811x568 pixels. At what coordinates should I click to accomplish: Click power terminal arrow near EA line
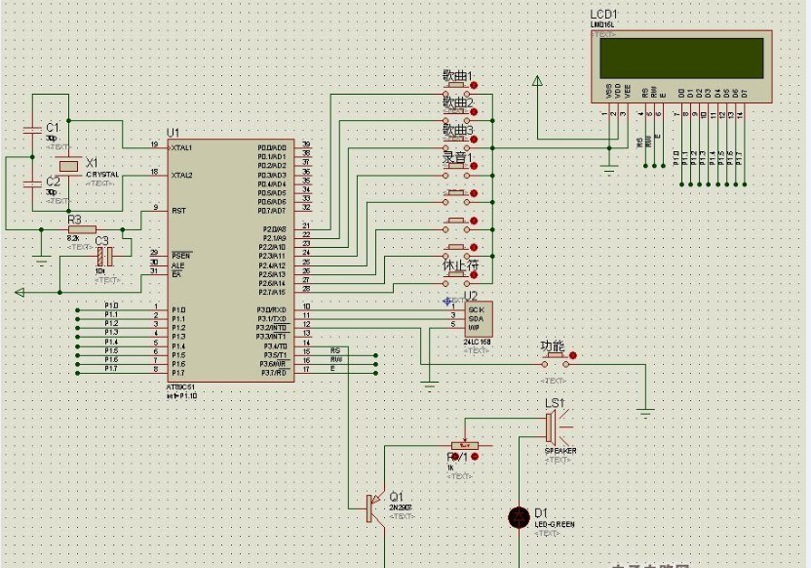point(19,293)
